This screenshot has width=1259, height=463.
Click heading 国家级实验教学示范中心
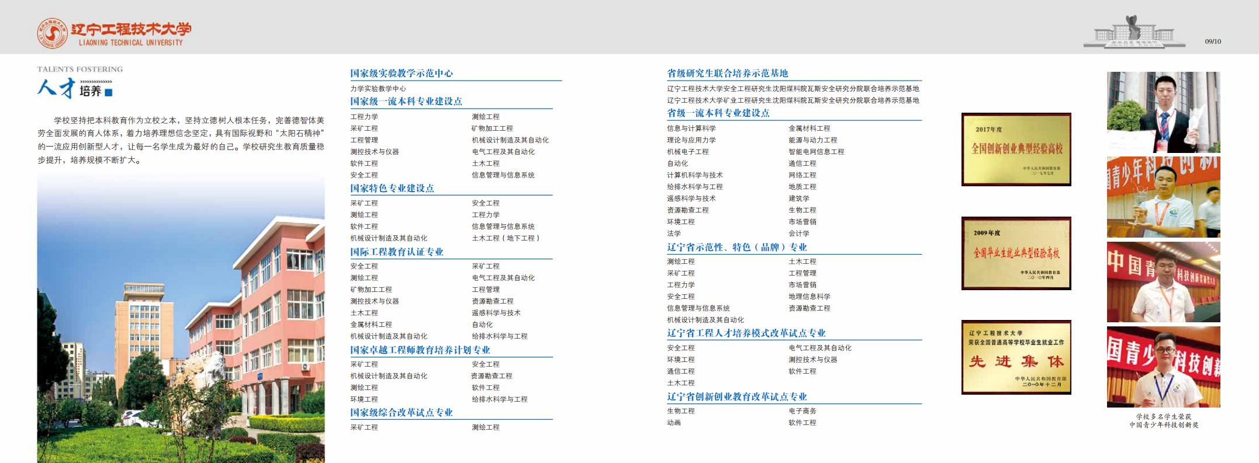(402, 73)
